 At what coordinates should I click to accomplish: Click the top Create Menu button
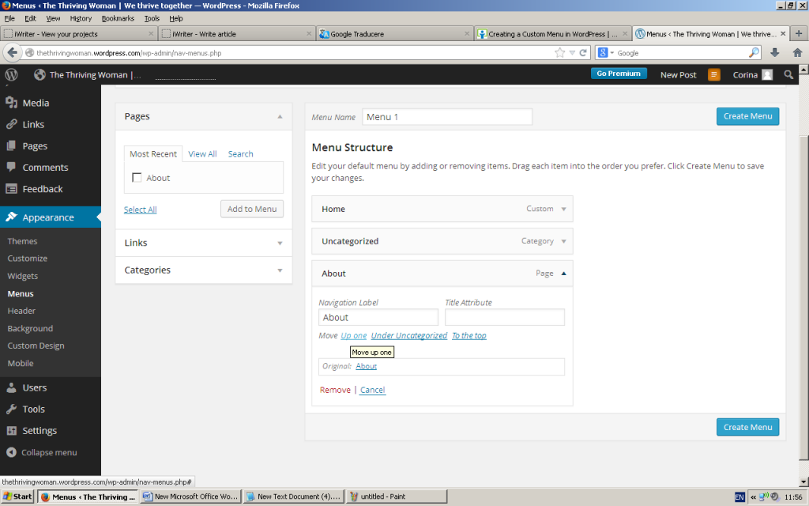pyautogui.click(x=747, y=116)
